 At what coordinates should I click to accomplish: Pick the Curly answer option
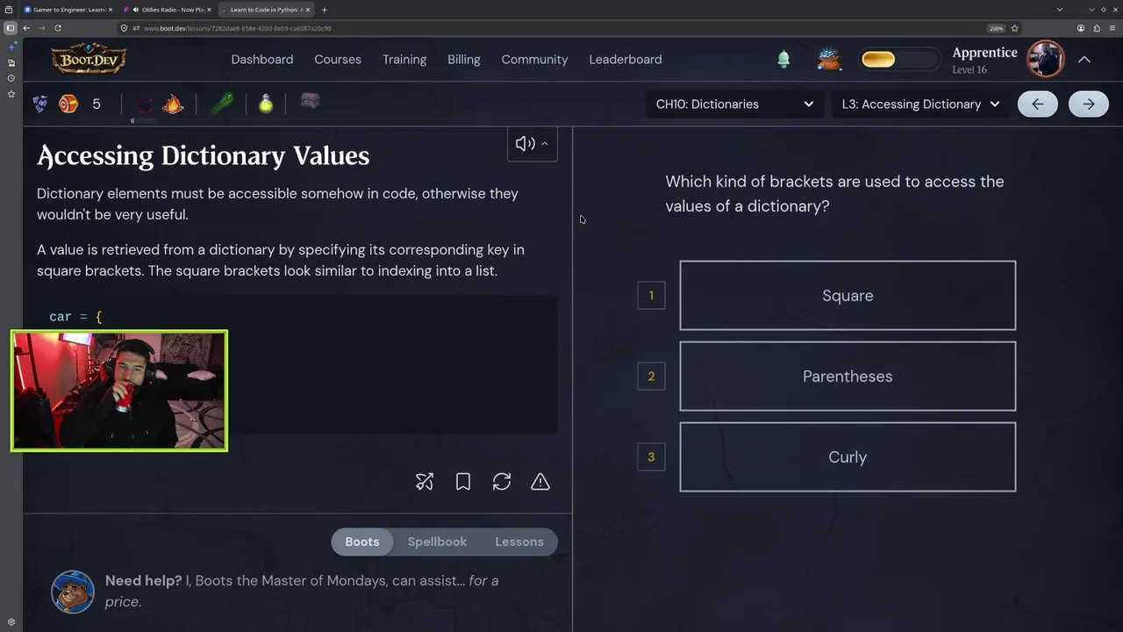(x=848, y=457)
